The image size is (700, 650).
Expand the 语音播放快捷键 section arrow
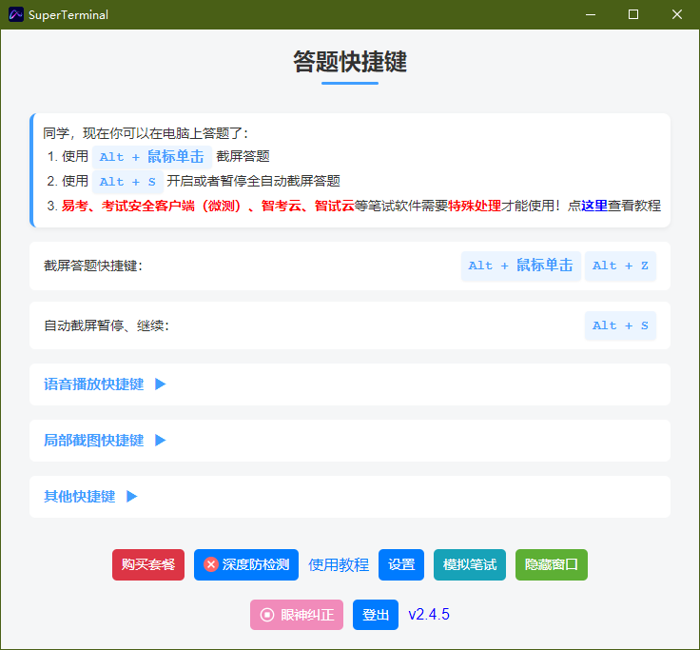pyautogui.click(x=161, y=384)
